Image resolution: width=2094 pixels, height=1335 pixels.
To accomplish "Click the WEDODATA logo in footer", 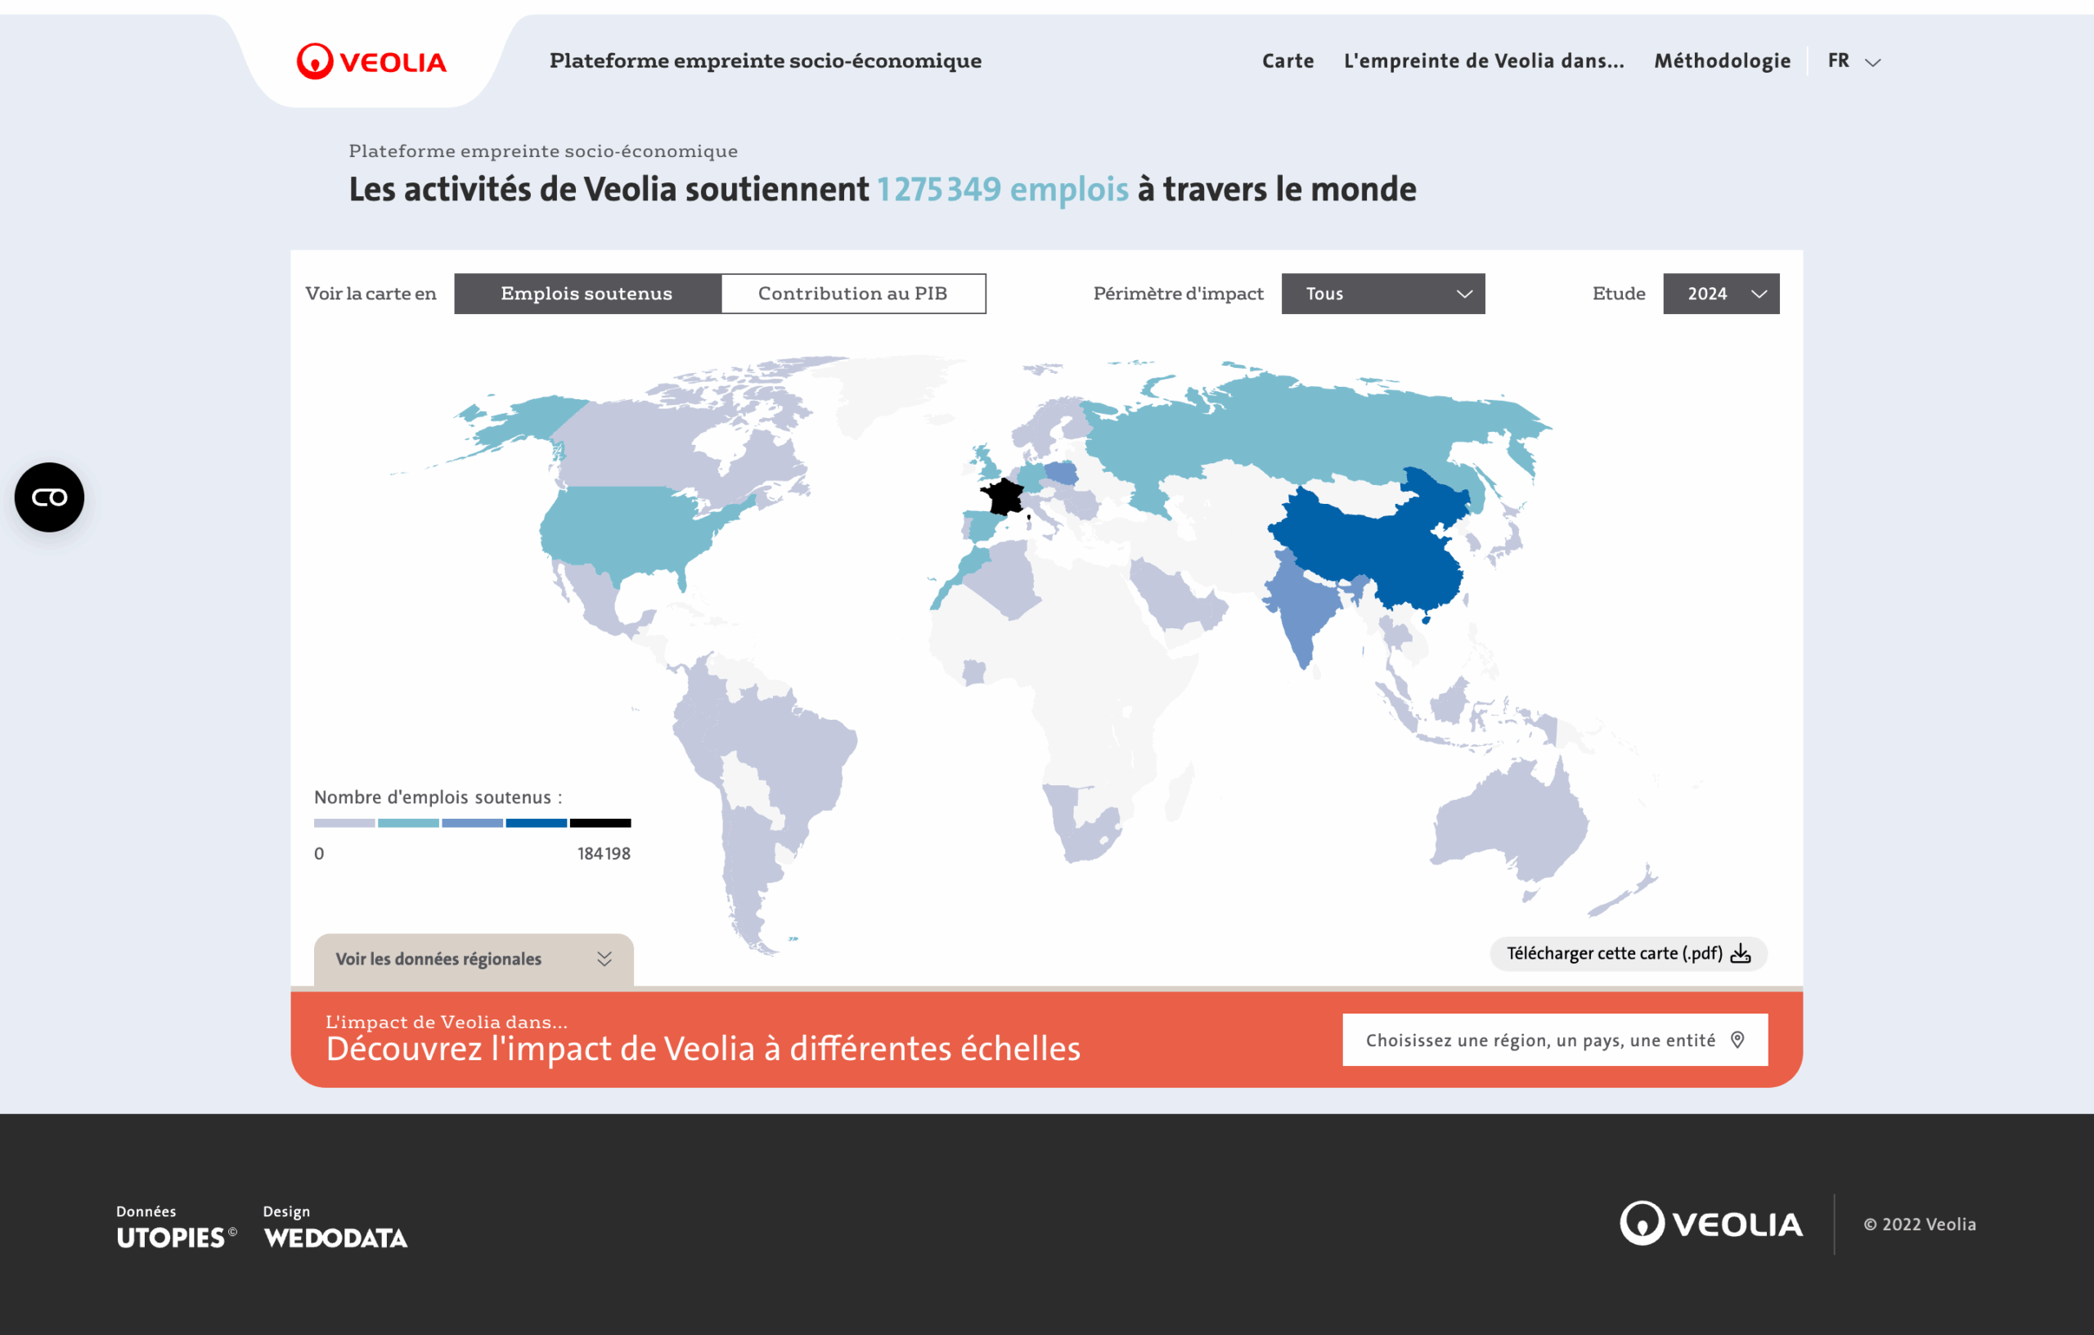I will coord(335,1237).
